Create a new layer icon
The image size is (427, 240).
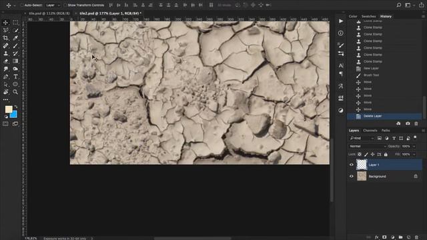click(x=408, y=237)
